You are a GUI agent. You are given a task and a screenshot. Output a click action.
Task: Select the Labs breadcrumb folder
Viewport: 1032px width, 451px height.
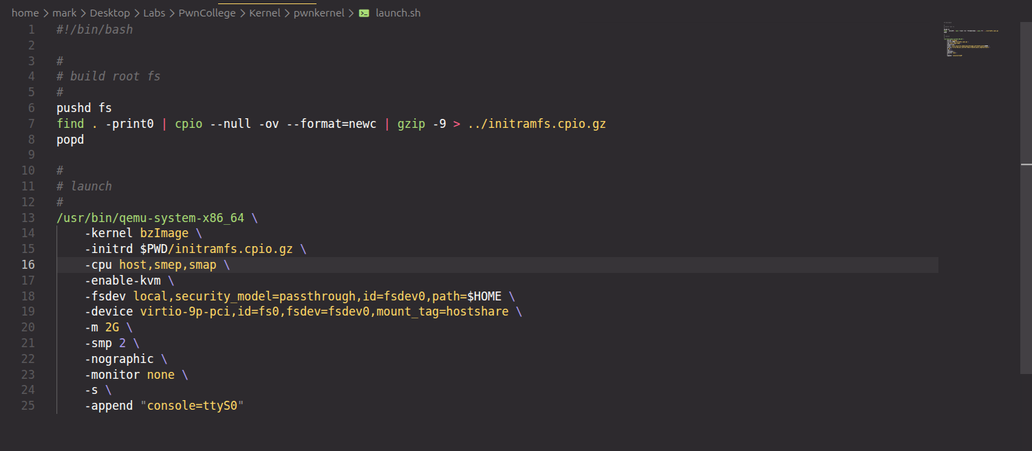(x=154, y=13)
